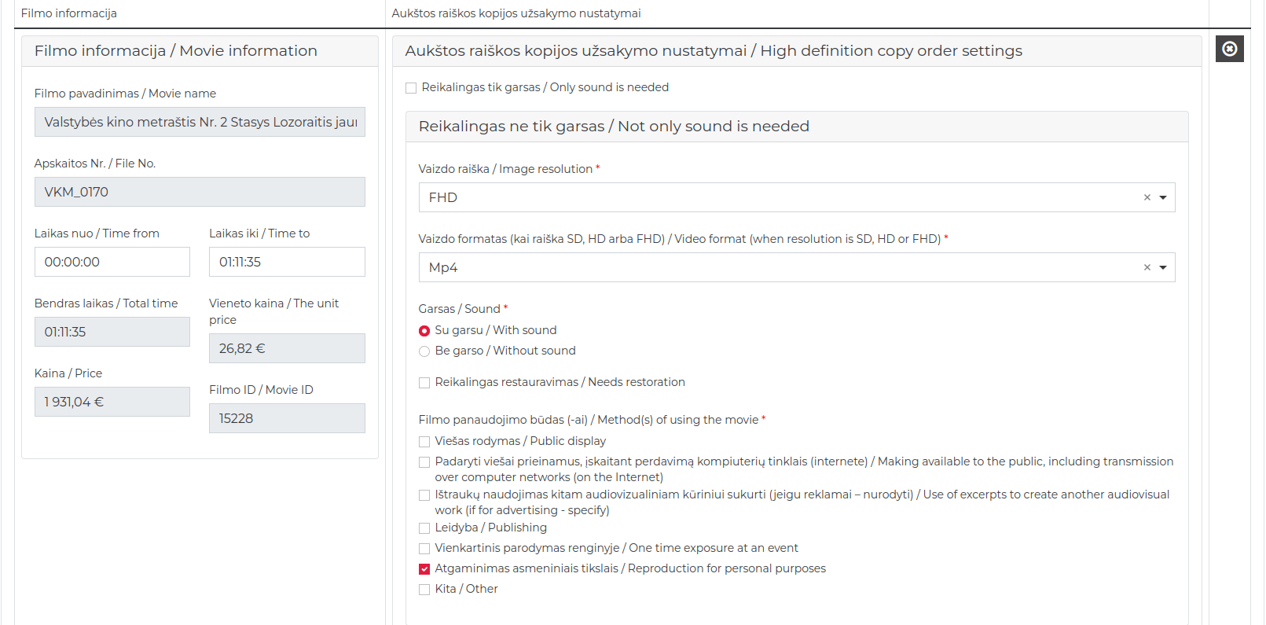The image size is (1266, 625).
Task: Enable the Only sound is needed checkbox
Action: 411,88
